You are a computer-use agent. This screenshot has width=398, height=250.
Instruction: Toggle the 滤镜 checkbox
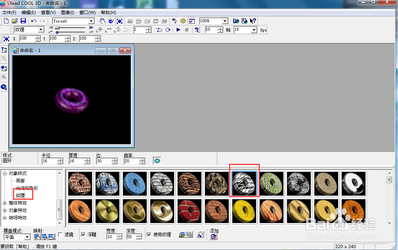60,234
